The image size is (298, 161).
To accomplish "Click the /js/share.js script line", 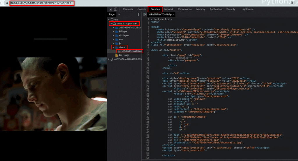I will (x=216, y=148).
